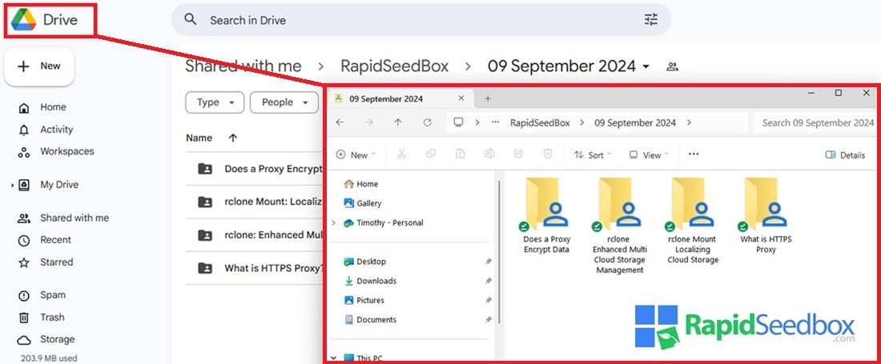Open Documents in Explorer quick access
Screen dimensions: 881x364
coord(370,320)
